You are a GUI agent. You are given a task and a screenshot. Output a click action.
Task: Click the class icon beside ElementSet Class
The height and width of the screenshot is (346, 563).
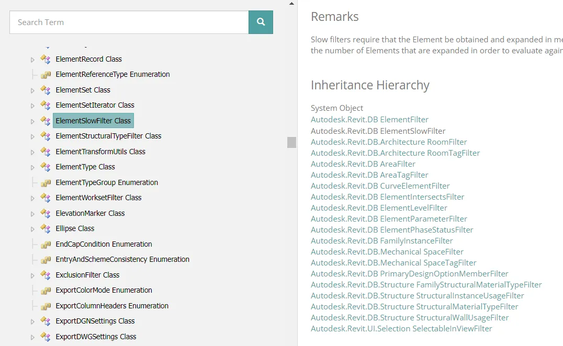(x=45, y=90)
